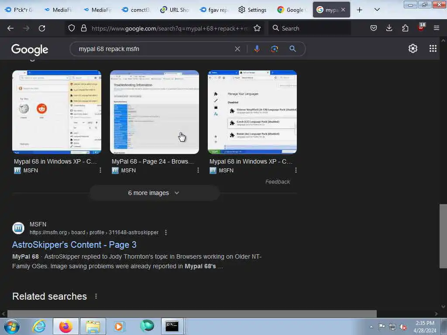Open the Troubleshooting Information thumbnail

coord(155,112)
